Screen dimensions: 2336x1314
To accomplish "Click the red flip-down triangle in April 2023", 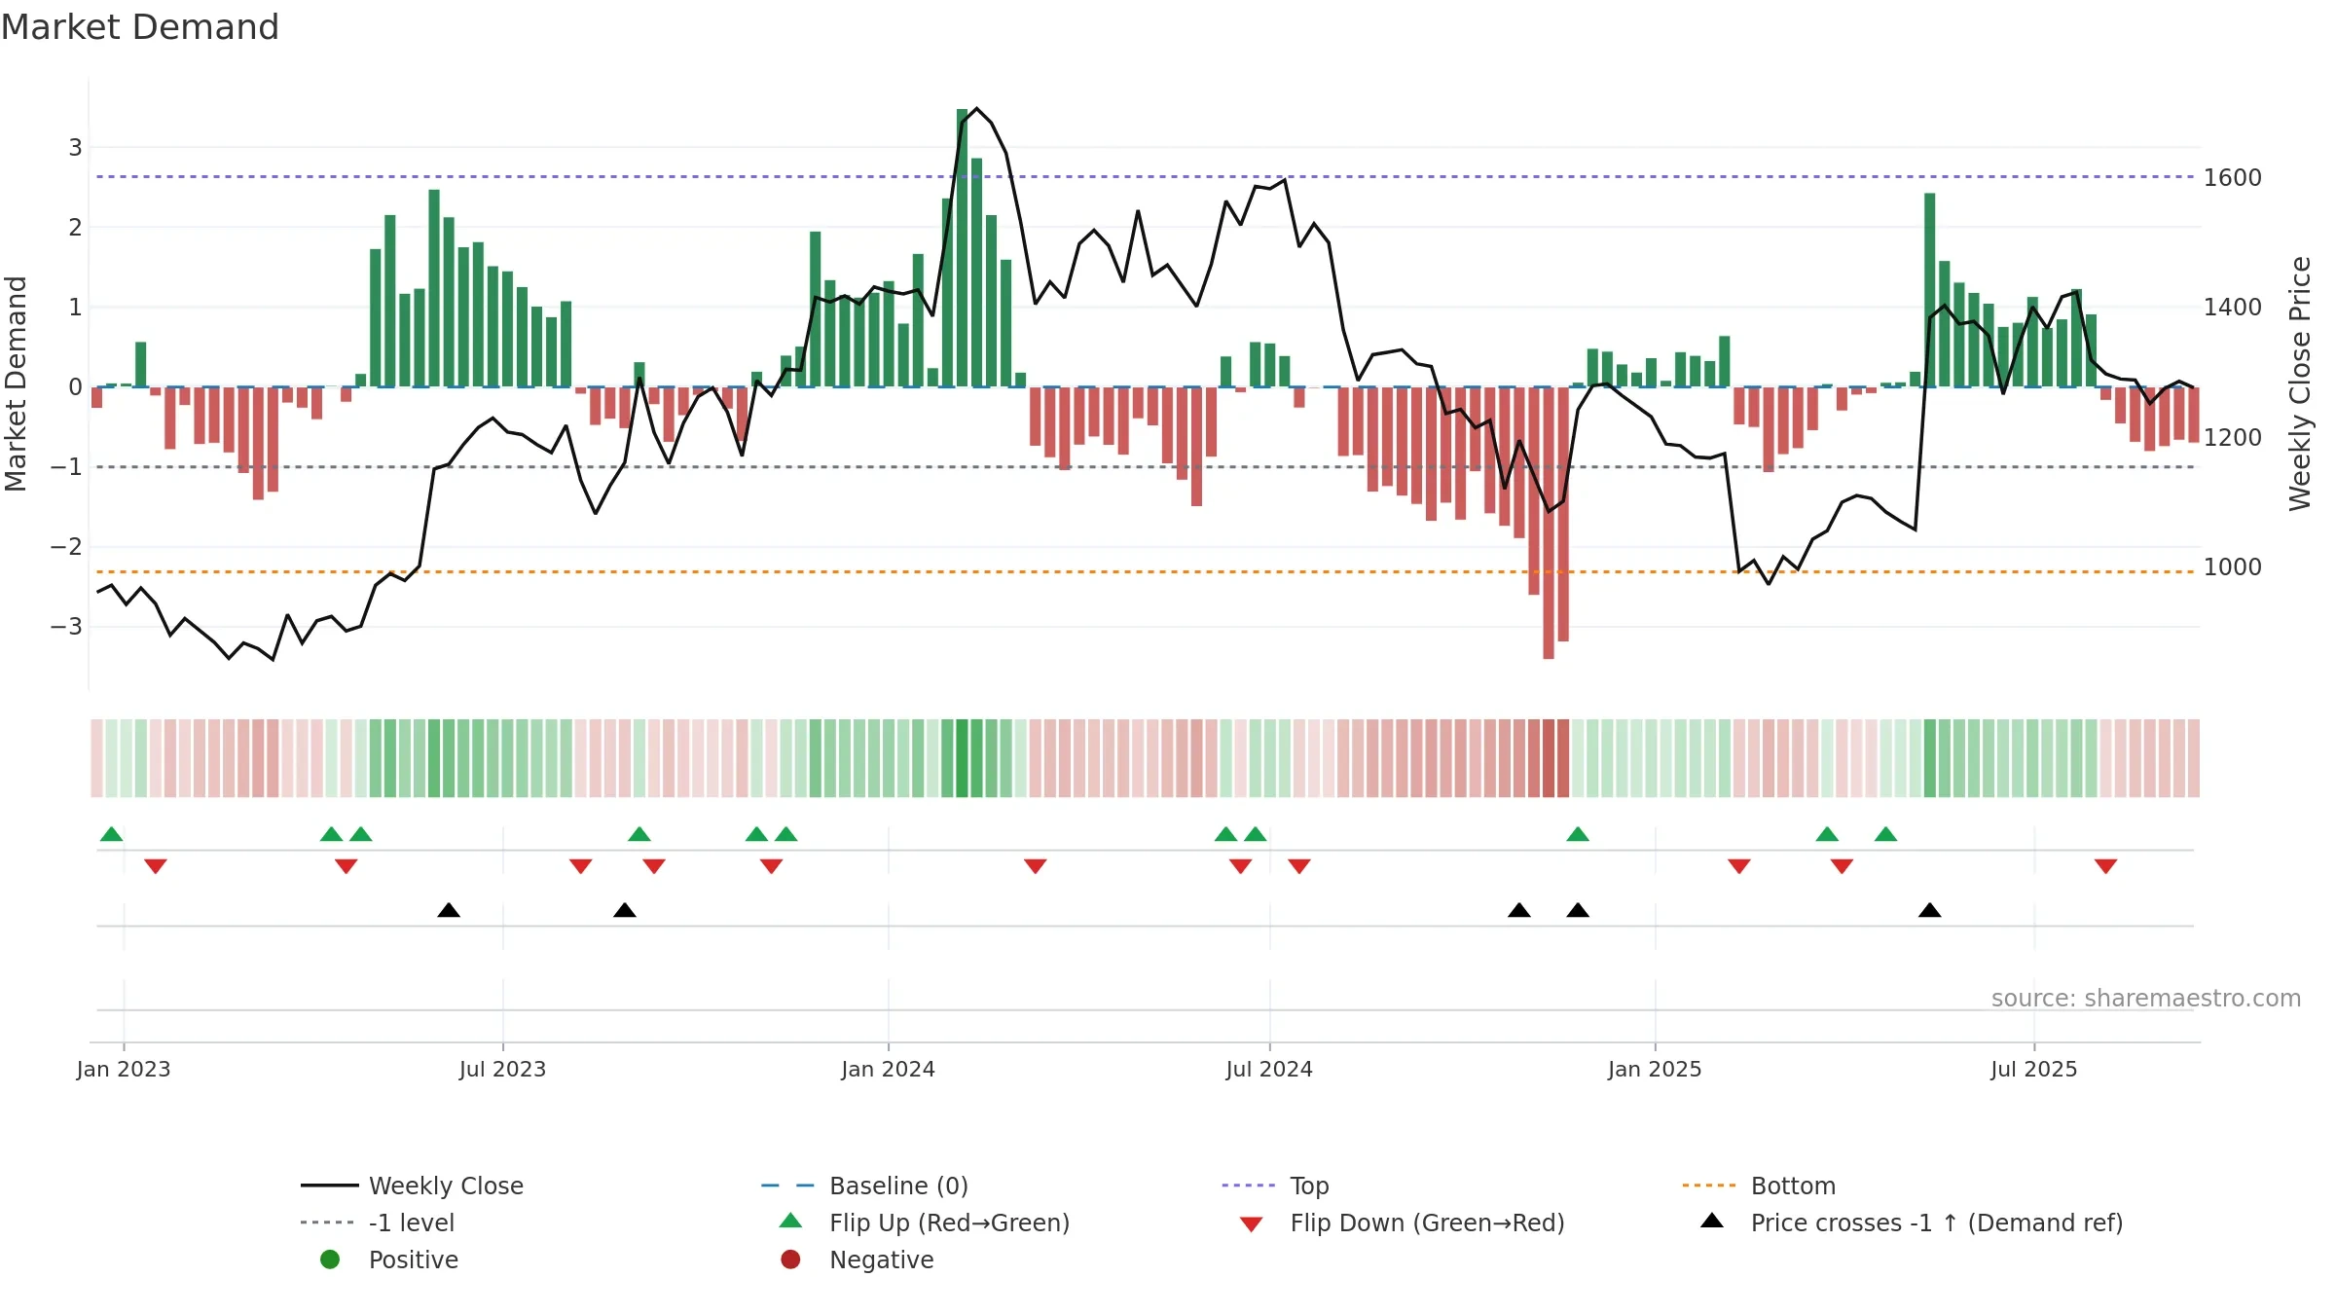I will pyautogui.click(x=346, y=866).
